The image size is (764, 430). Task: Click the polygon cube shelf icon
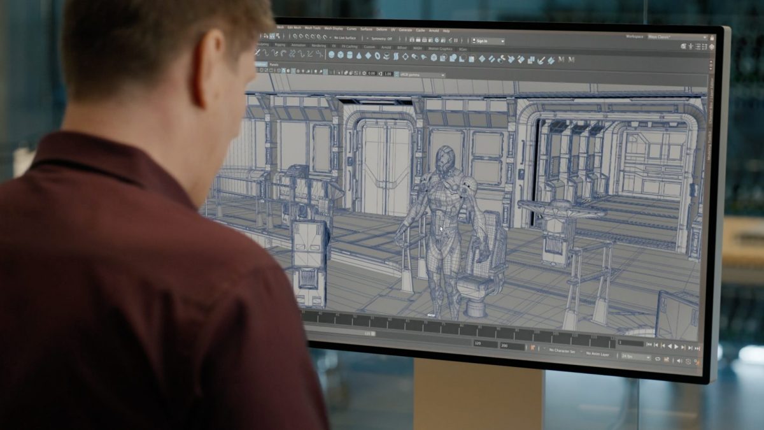tap(341, 55)
